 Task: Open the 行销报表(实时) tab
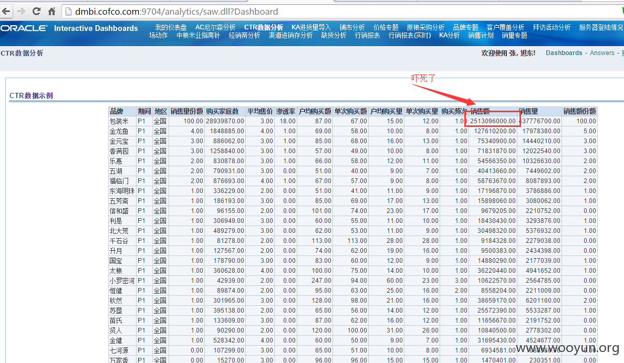point(410,35)
